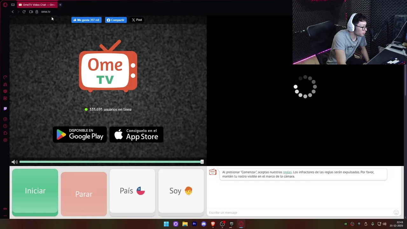407x229 pixels.
Task: Open a new browser tab
Action: coord(60,5)
